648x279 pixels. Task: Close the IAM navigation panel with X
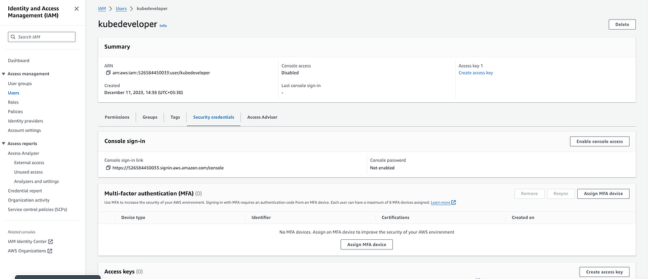(77, 9)
